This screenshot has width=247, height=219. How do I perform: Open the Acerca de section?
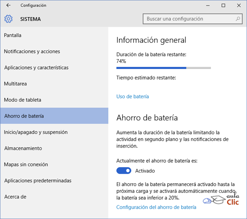(15, 197)
